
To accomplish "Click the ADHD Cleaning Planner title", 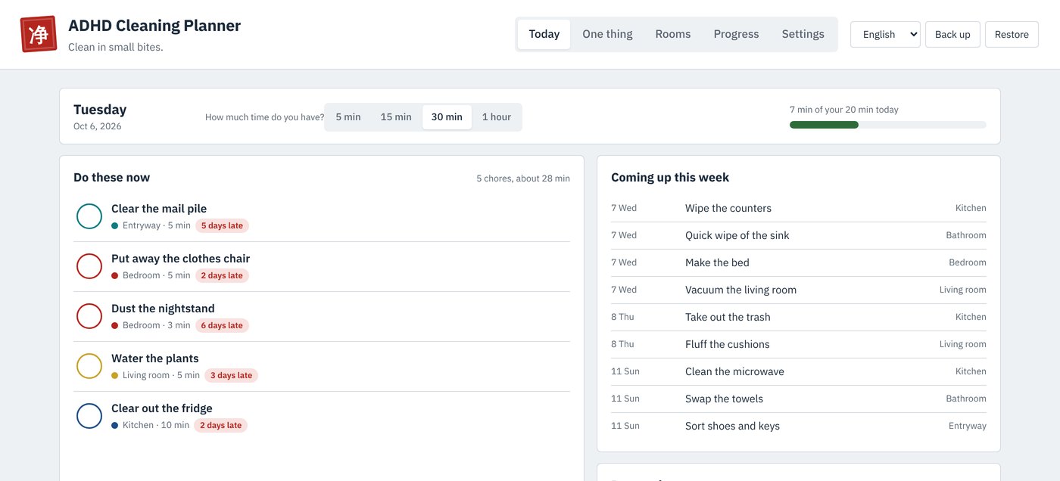I will pyautogui.click(x=154, y=26).
